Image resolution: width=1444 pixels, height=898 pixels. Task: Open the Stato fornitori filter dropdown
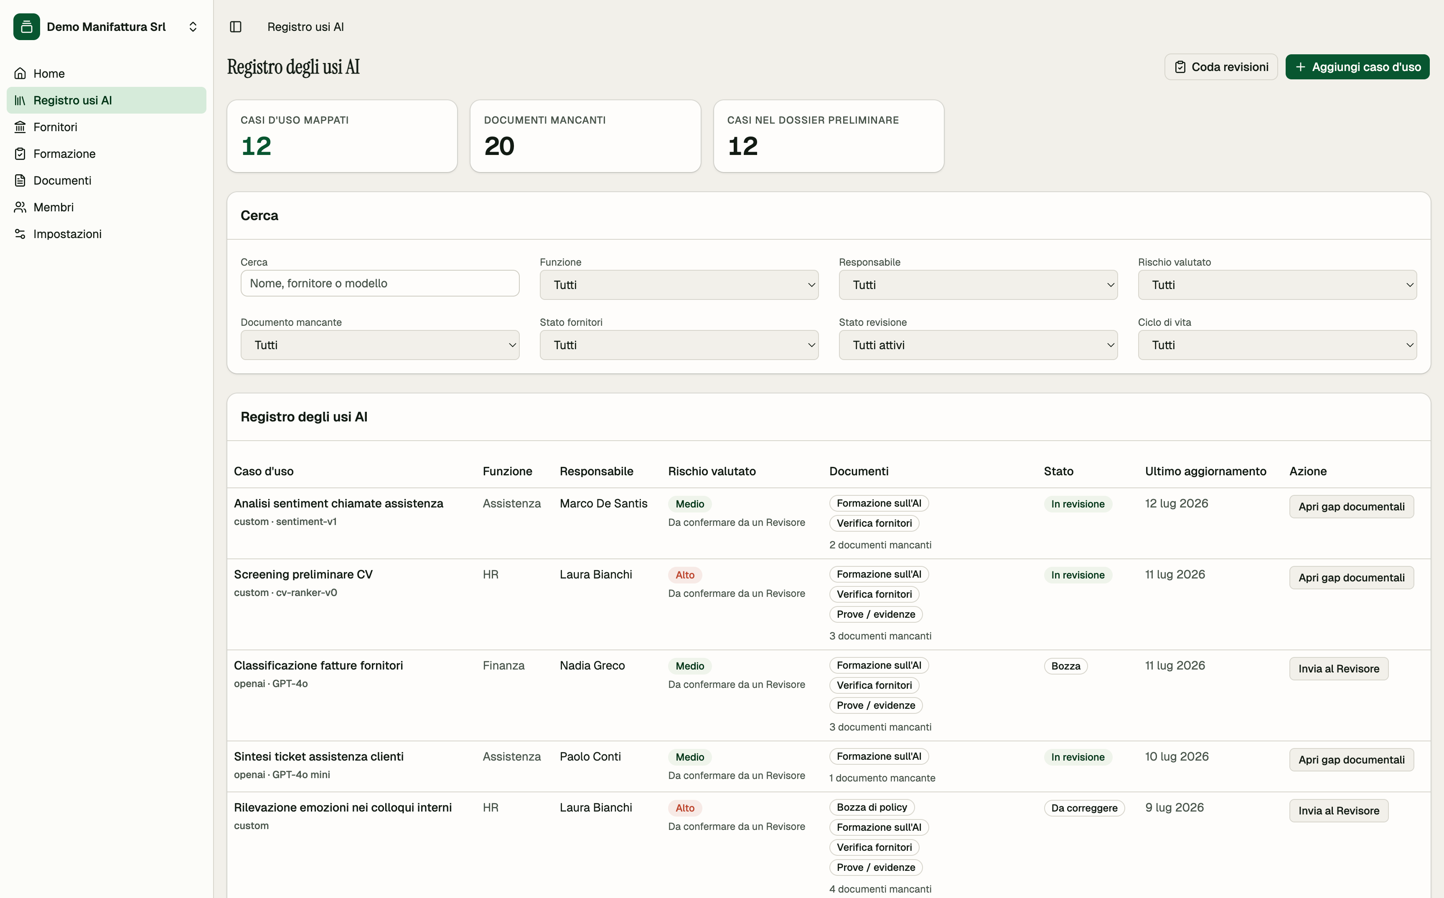tap(679, 345)
